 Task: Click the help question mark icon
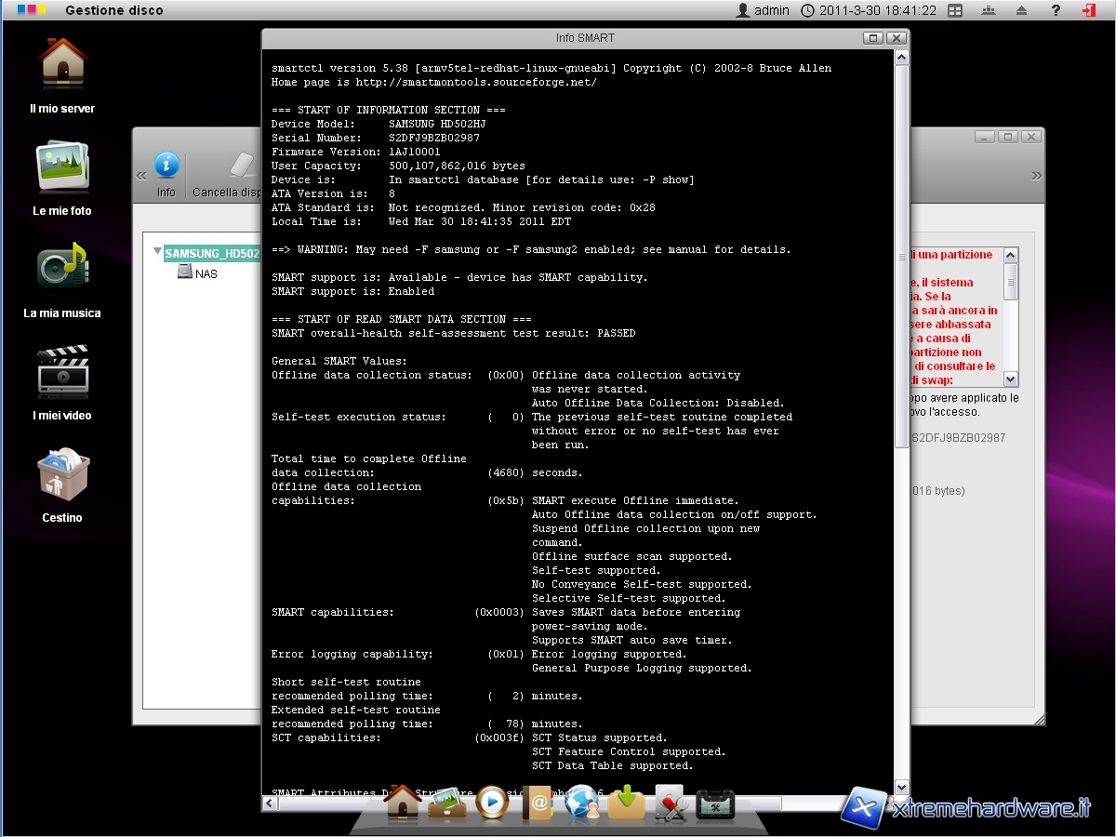(x=1056, y=10)
